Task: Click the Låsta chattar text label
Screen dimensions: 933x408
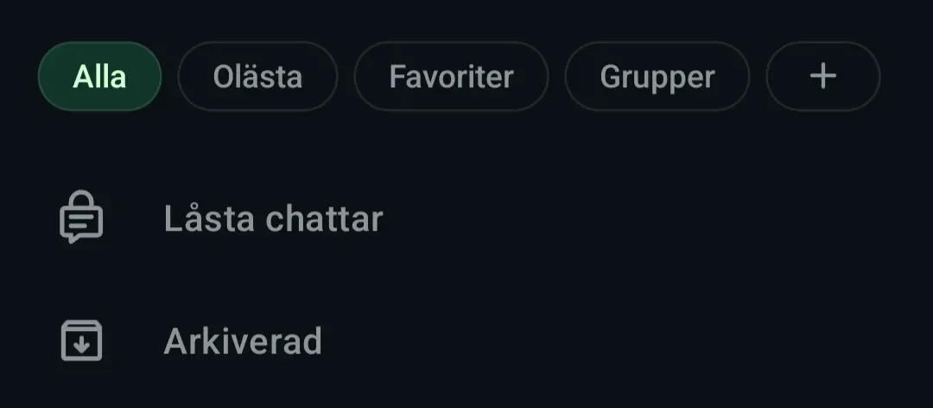Action: click(273, 219)
